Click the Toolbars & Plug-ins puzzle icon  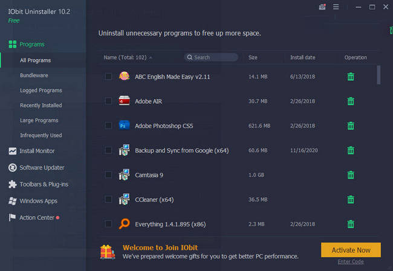pos(12,184)
